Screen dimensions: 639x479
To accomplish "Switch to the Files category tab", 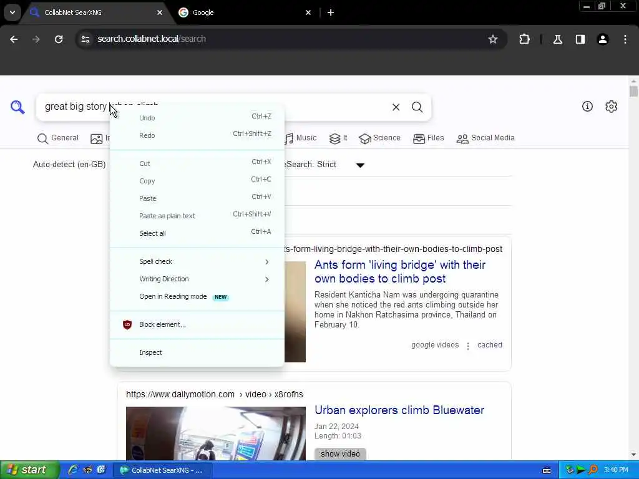I will pyautogui.click(x=428, y=138).
